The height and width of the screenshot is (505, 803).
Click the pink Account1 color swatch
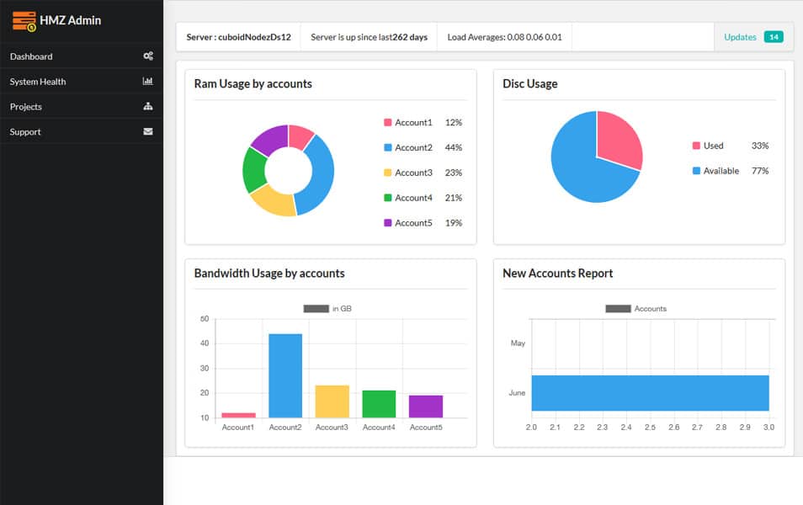[387, 122]
